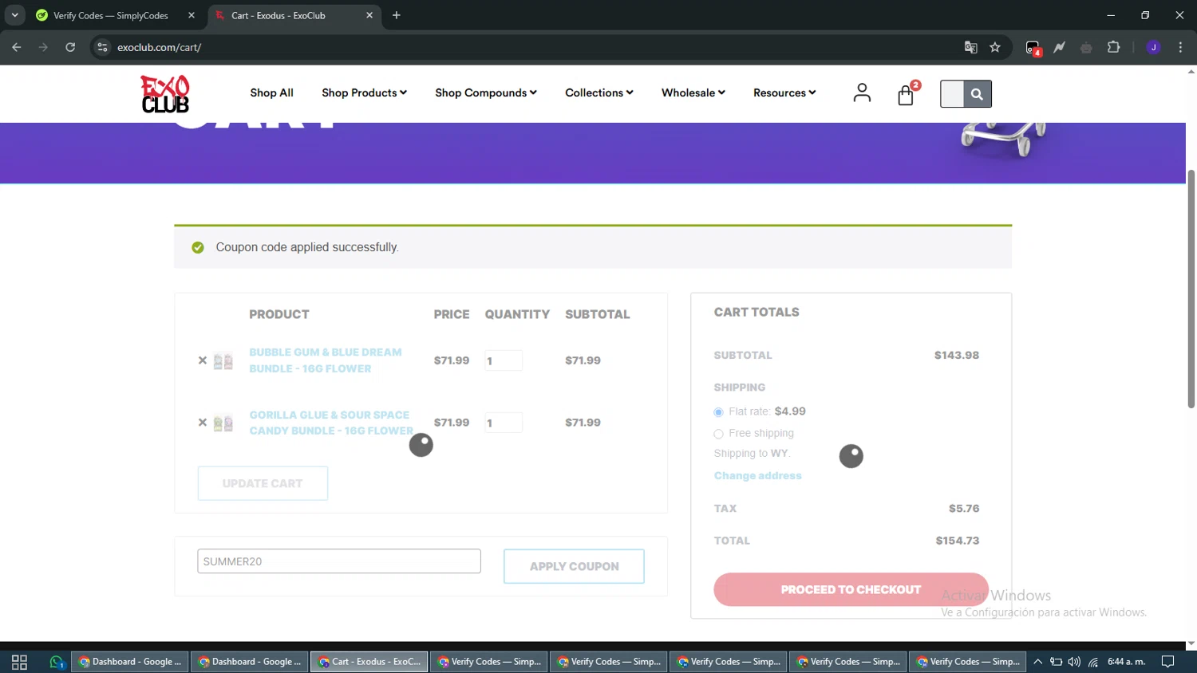This screenshot has height=673, width=1197.
Task: Click the $154.73 total amount
Action: [x=957, y=541]
